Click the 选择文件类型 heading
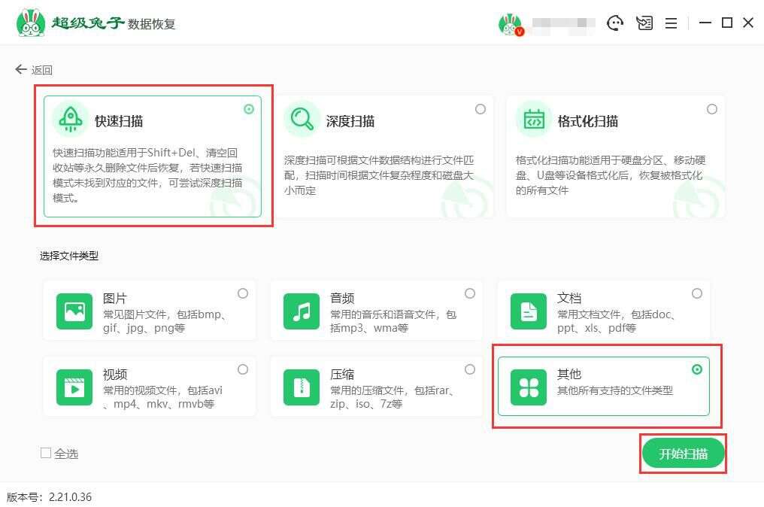 69,256
